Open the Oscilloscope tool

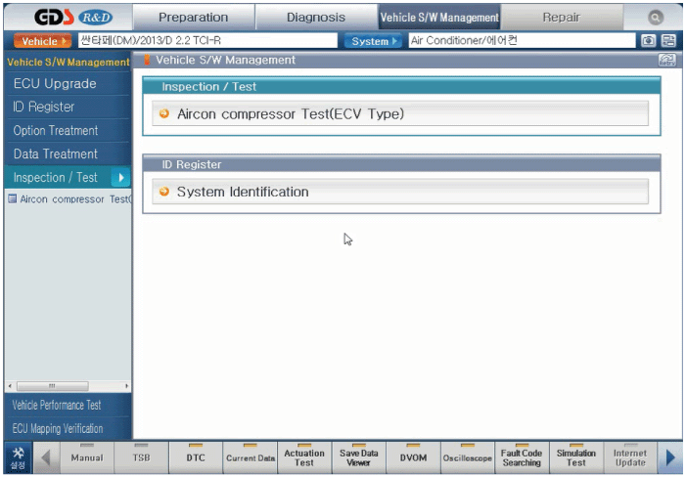coord(467,456)
